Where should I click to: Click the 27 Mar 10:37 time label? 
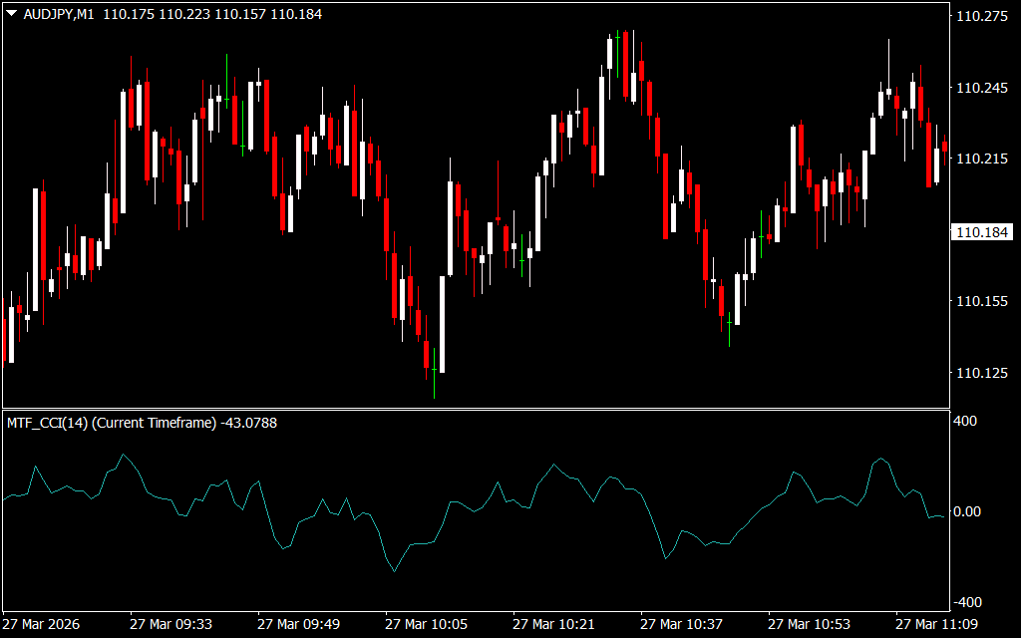(x=682, y=624)
